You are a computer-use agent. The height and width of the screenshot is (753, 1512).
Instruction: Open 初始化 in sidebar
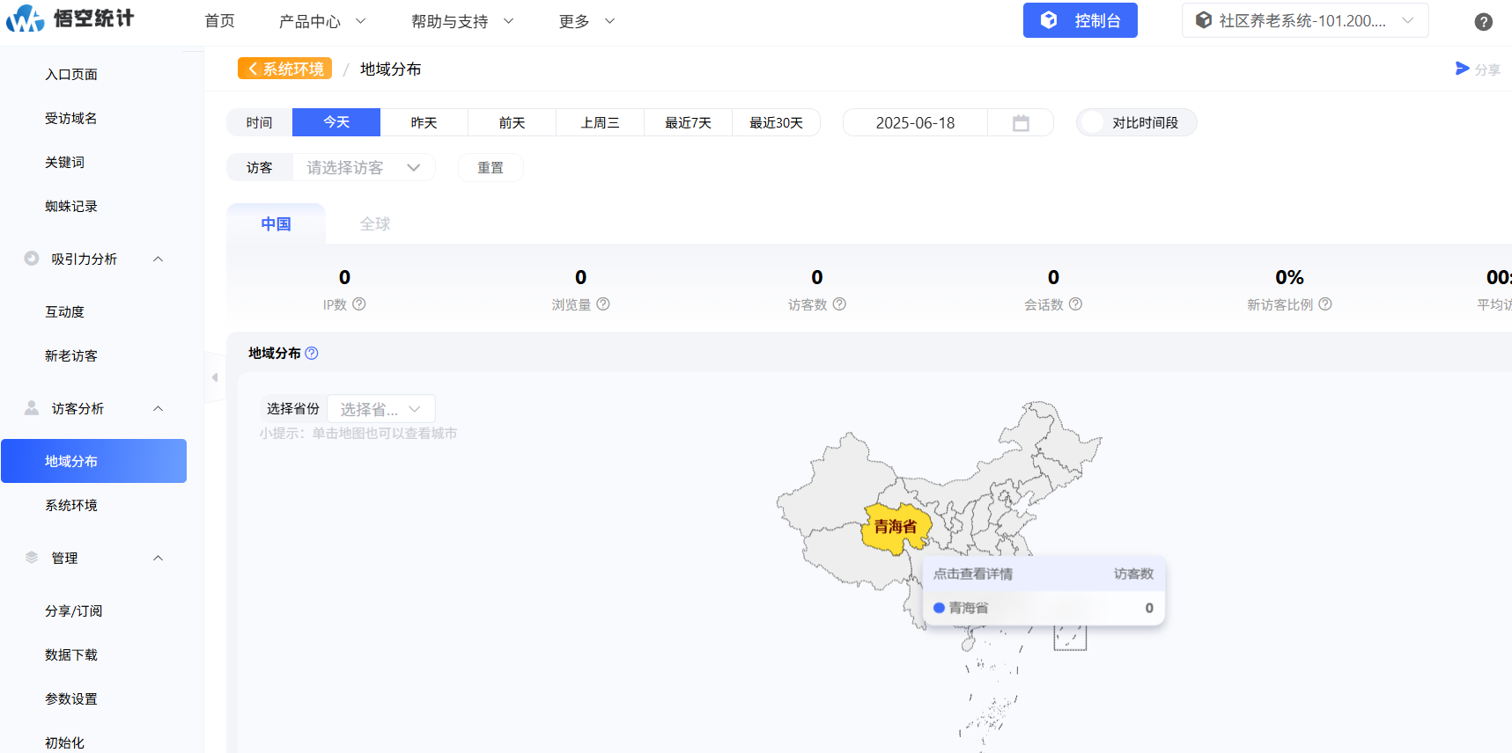64,742
